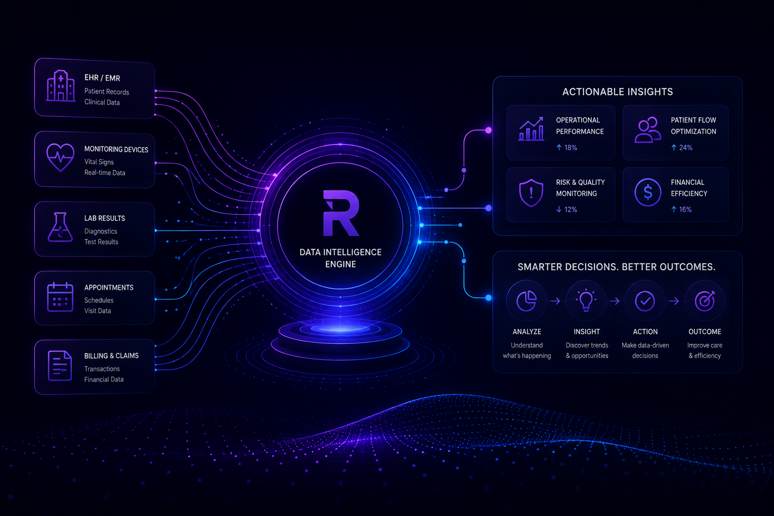Select the "Vital Signs" text

[99, 162]
